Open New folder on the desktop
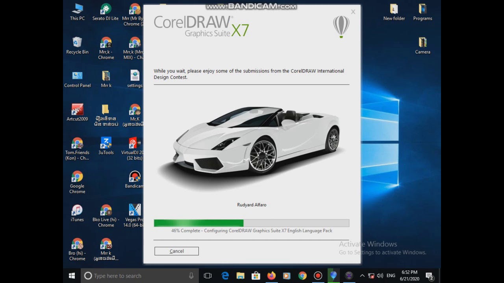The width and height of the screenshot is (504, 283). (x=394, y=12)
